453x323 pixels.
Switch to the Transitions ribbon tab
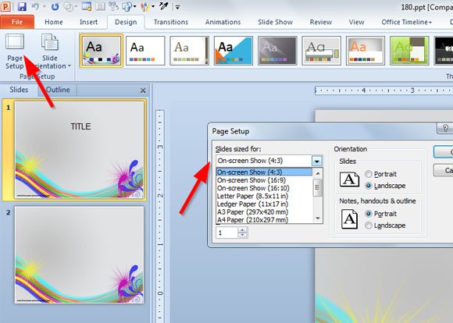pyautogui.click(x=171, y=22)
